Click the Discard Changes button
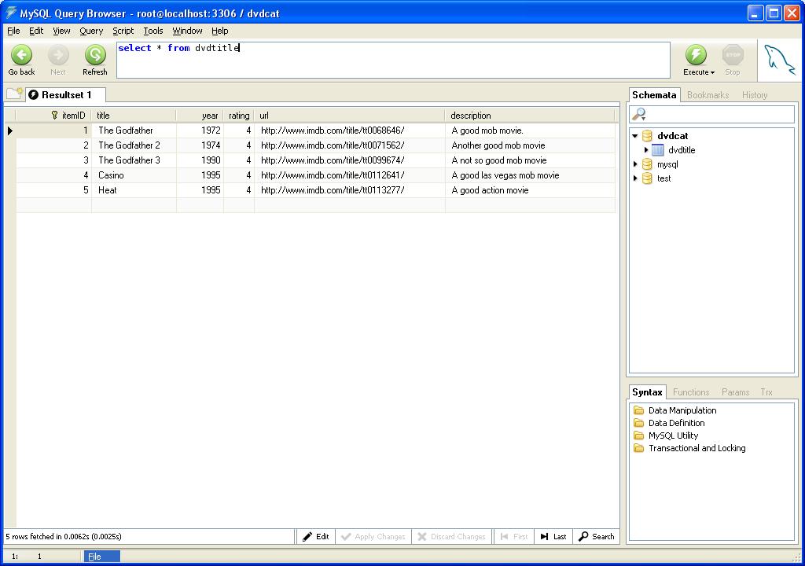 click(x=452, y=537)
